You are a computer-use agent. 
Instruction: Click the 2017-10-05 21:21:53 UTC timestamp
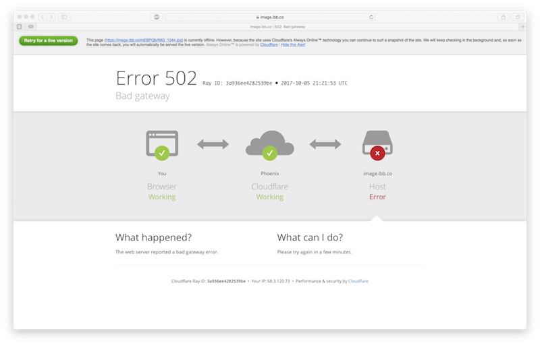tap(314, 83)
